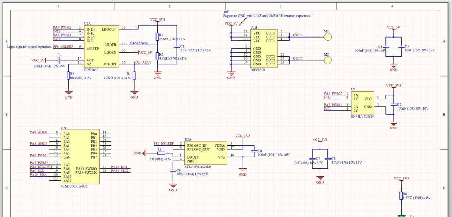Select the PA0_ADC0 net label

tap(39, 132)
